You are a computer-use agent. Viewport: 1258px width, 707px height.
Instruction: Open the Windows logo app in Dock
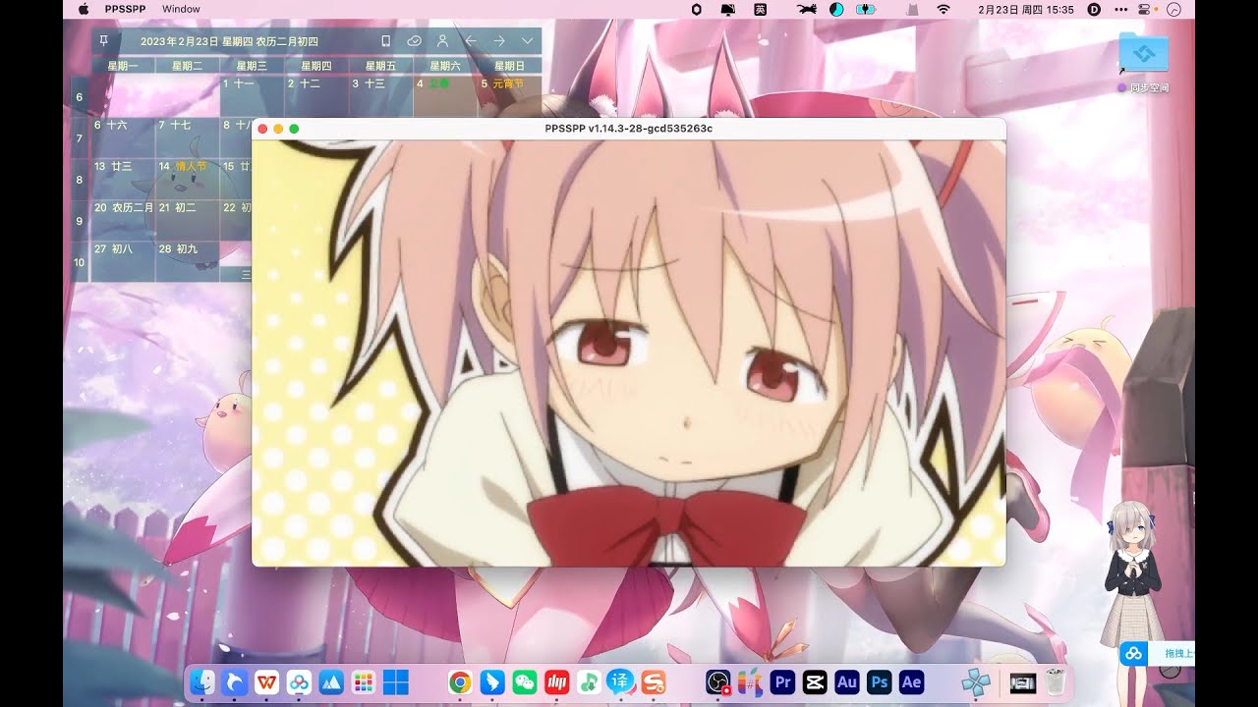pyautogui.click(x=395, y=682)
